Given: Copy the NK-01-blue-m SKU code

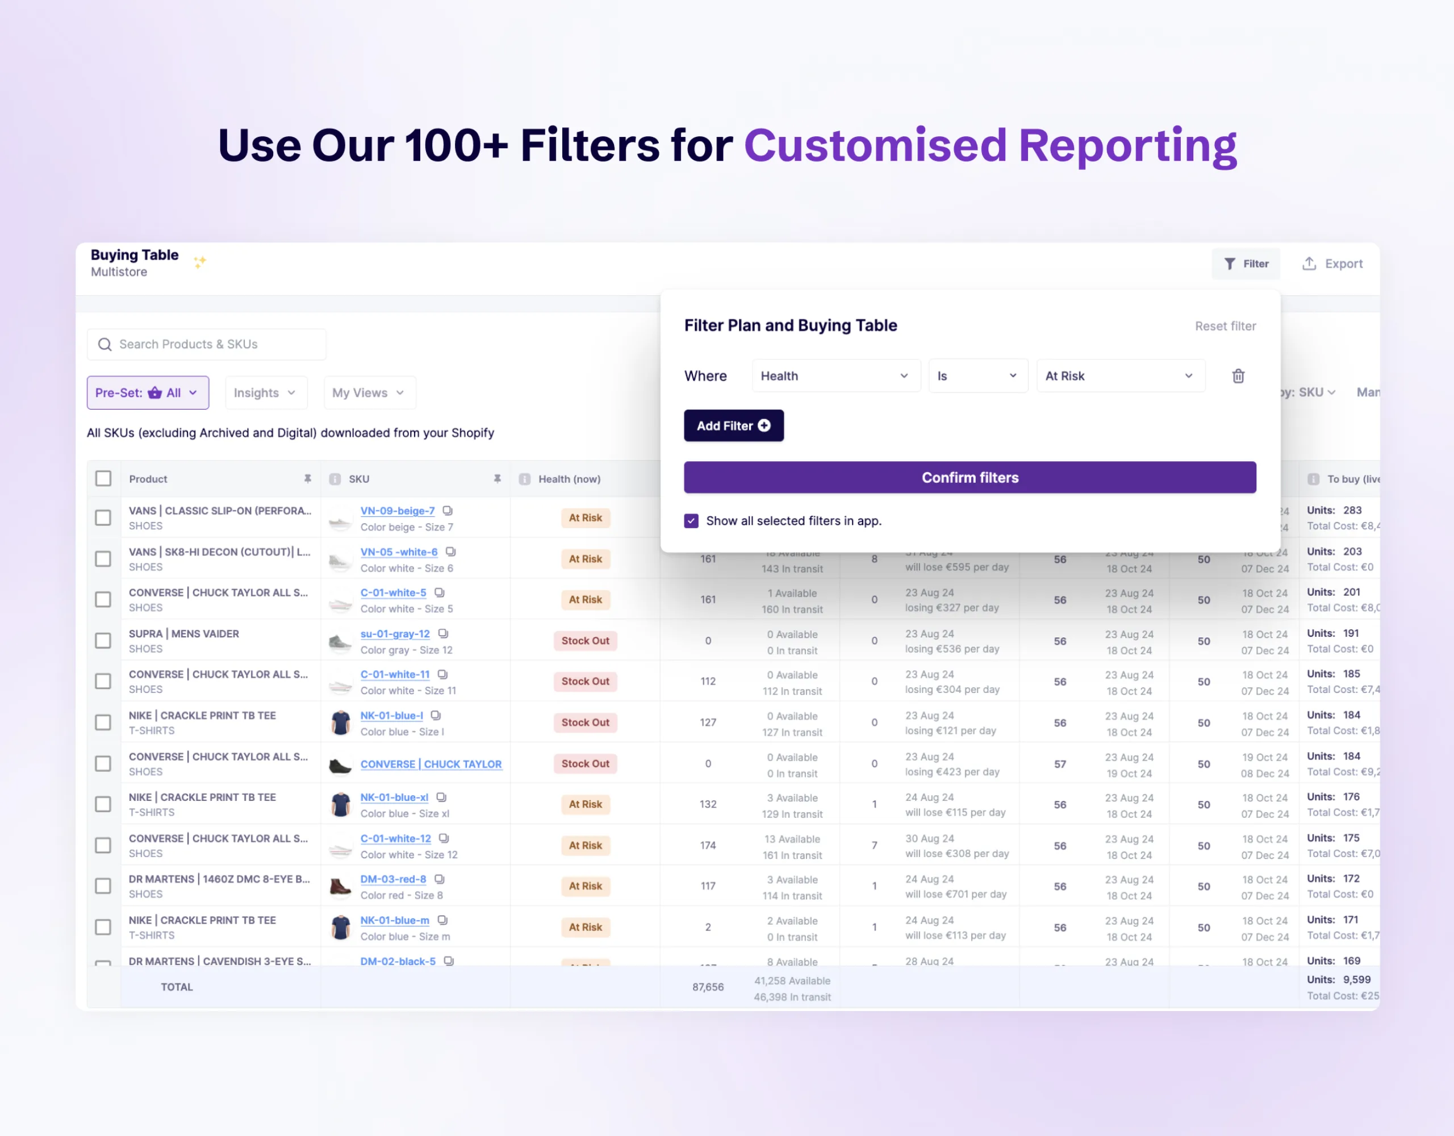Looking at the screenshot, I should click(x=442, y=921).
